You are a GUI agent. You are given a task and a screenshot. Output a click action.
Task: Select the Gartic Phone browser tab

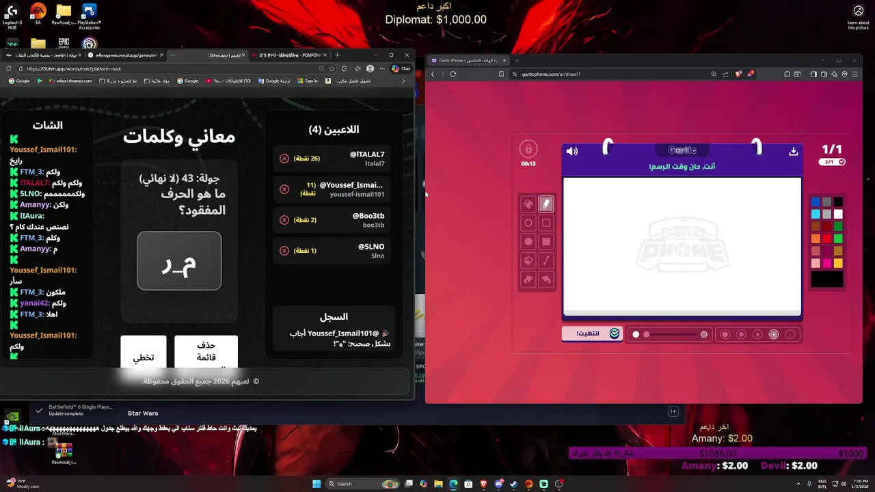tap(468, 60)
